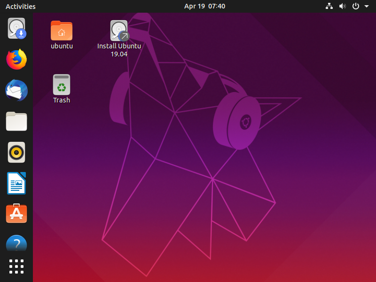
Task: Expand the system menu dropdown arrow
Action: click(x=367, y=7)
